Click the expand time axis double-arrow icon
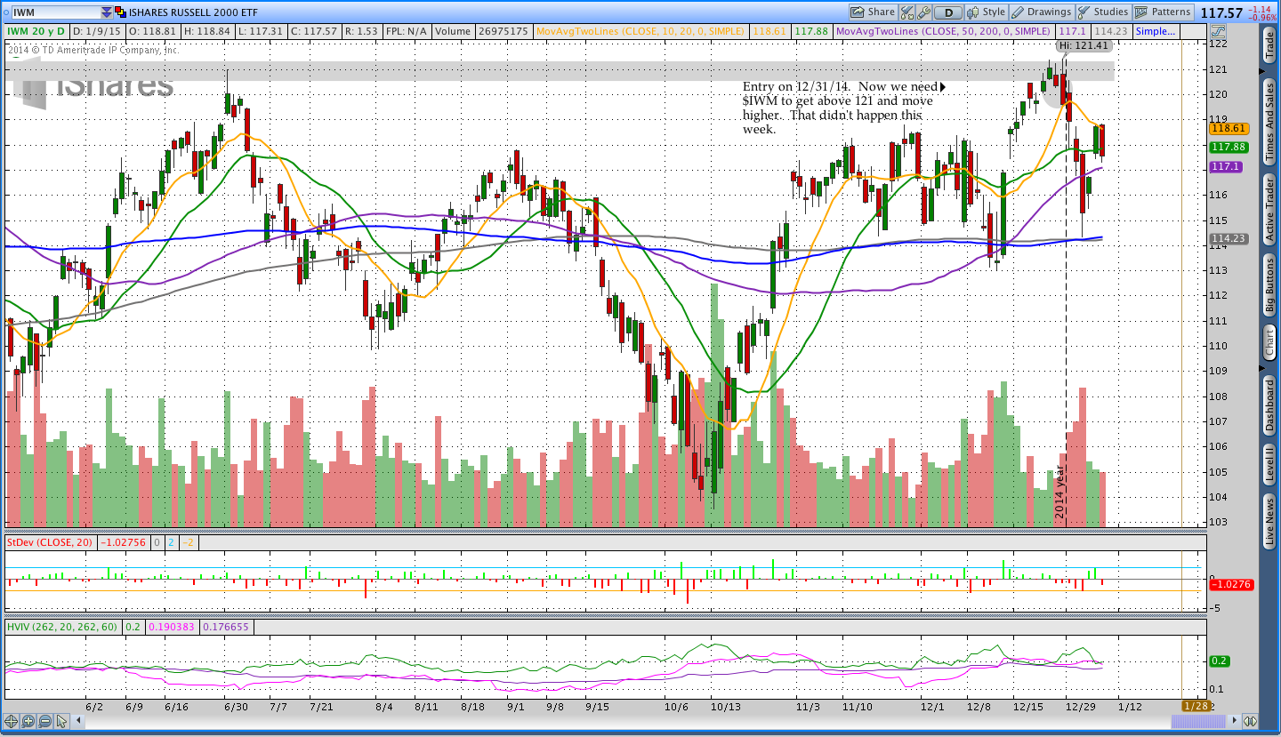 point(1249,722)
